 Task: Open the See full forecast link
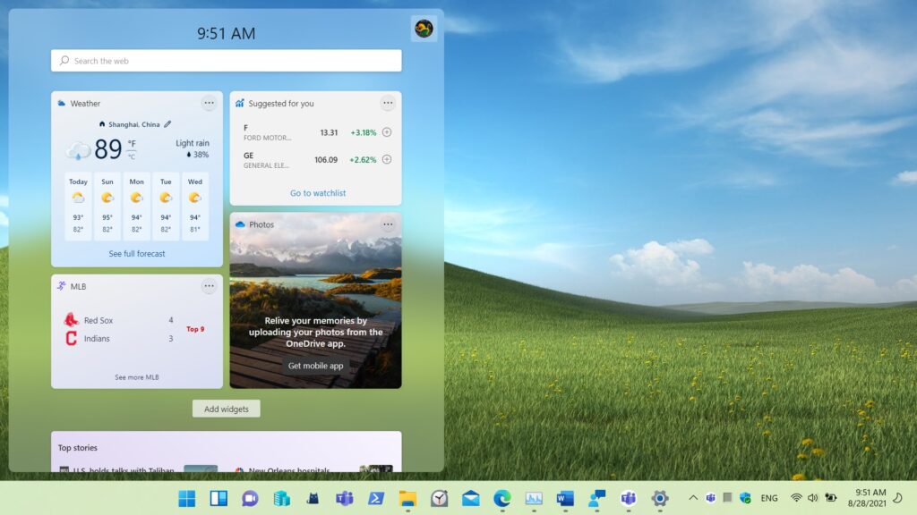click(137, 254)
